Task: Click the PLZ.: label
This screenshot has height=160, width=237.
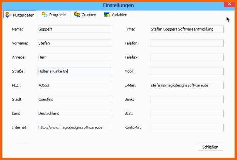Action: coord(16,85)
